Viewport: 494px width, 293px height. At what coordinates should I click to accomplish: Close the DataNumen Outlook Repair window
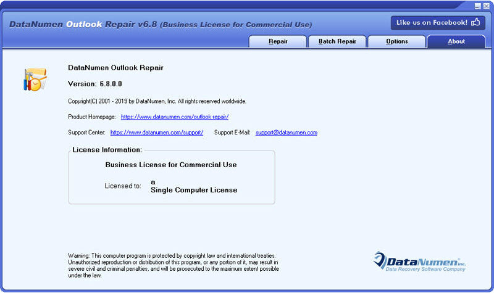(487, 6)
